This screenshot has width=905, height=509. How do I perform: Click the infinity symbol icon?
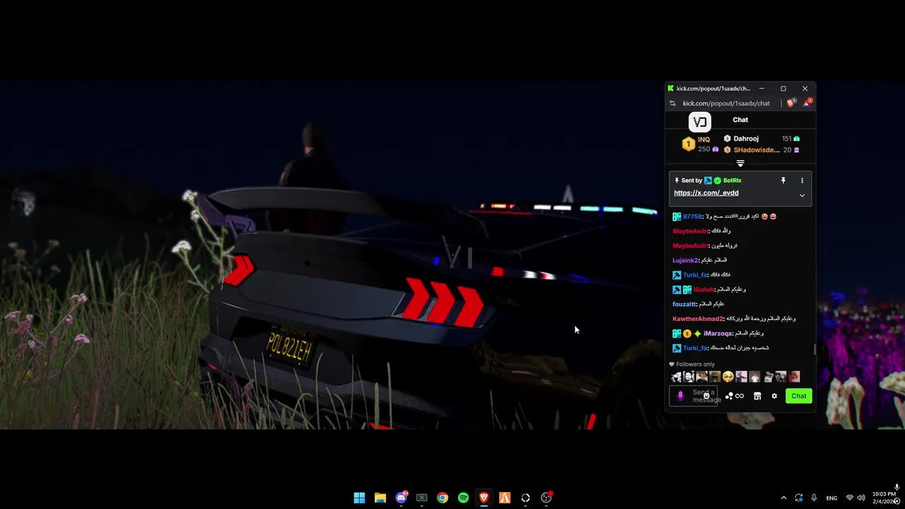tap(740, 396)
